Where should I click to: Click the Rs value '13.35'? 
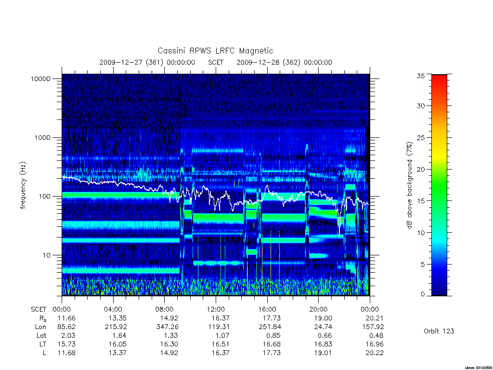click(117, 318)
